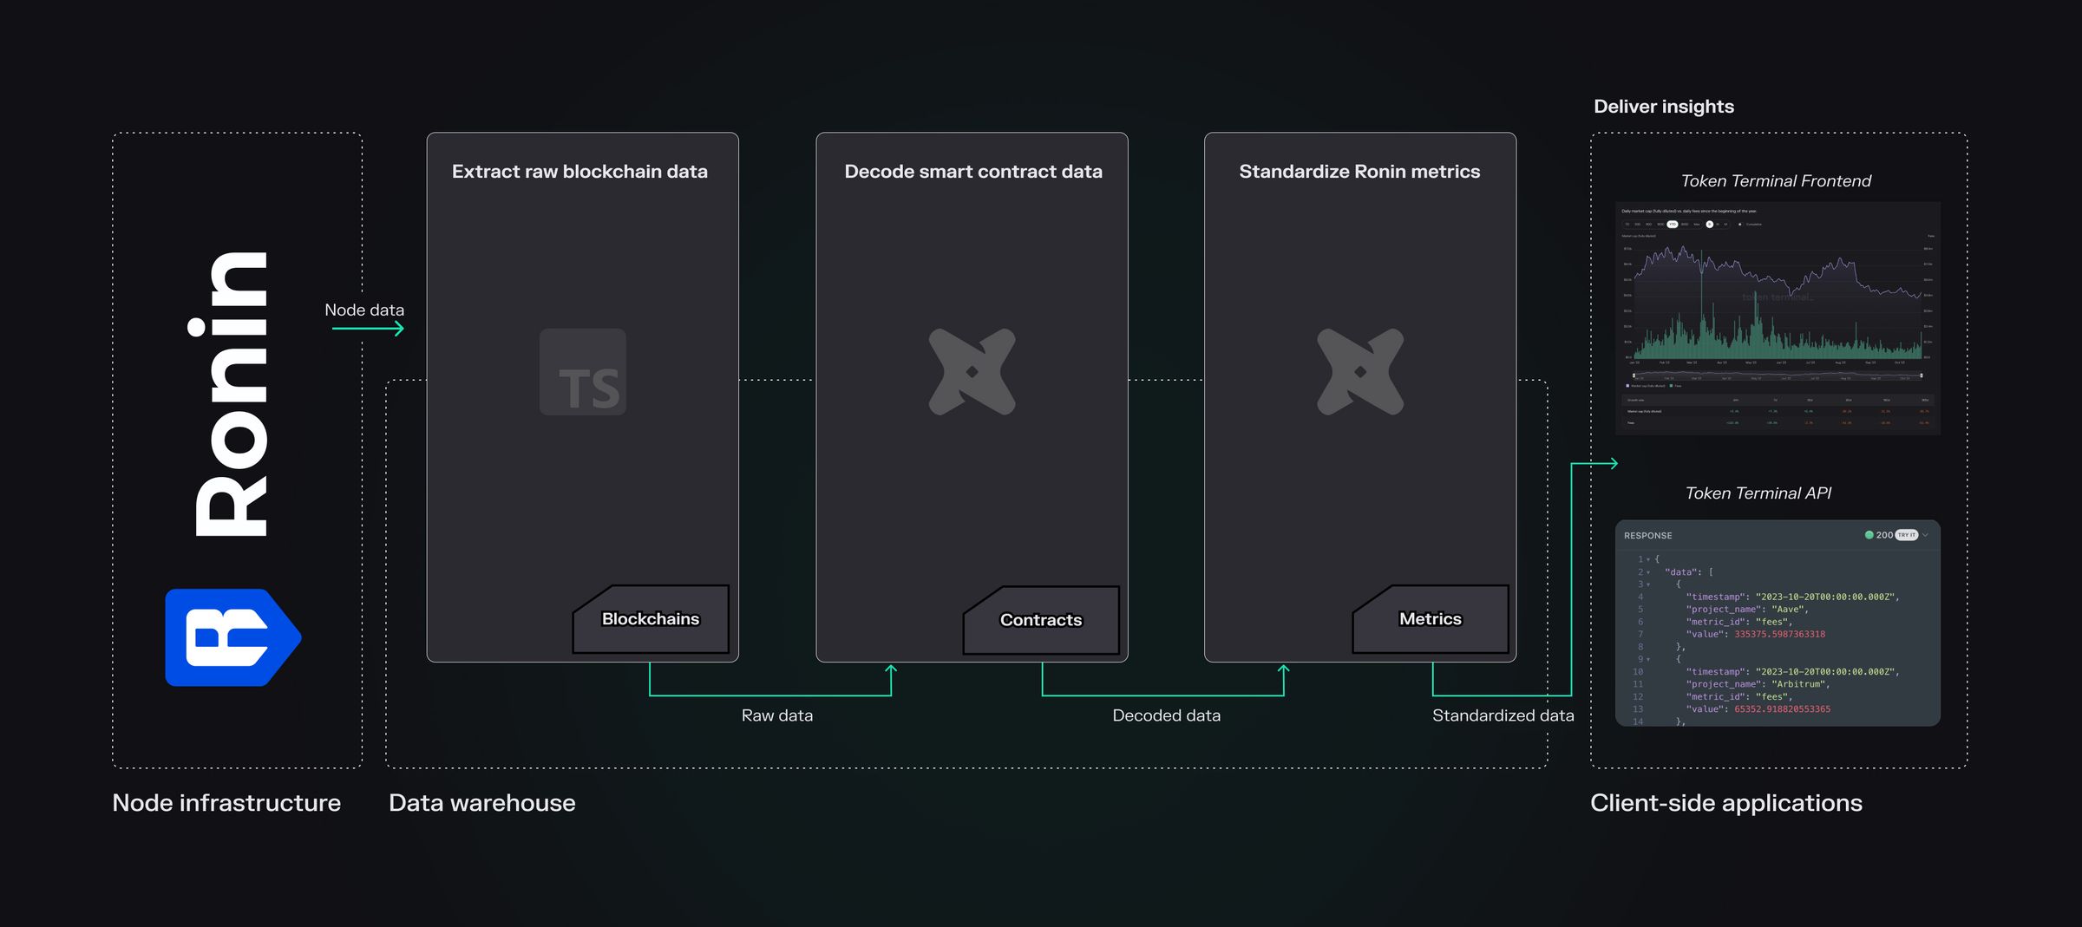Click the right handle of chart range slider
Image resolution: width=2082 pixels, height=927 pixels.
tap(1922, 375)
